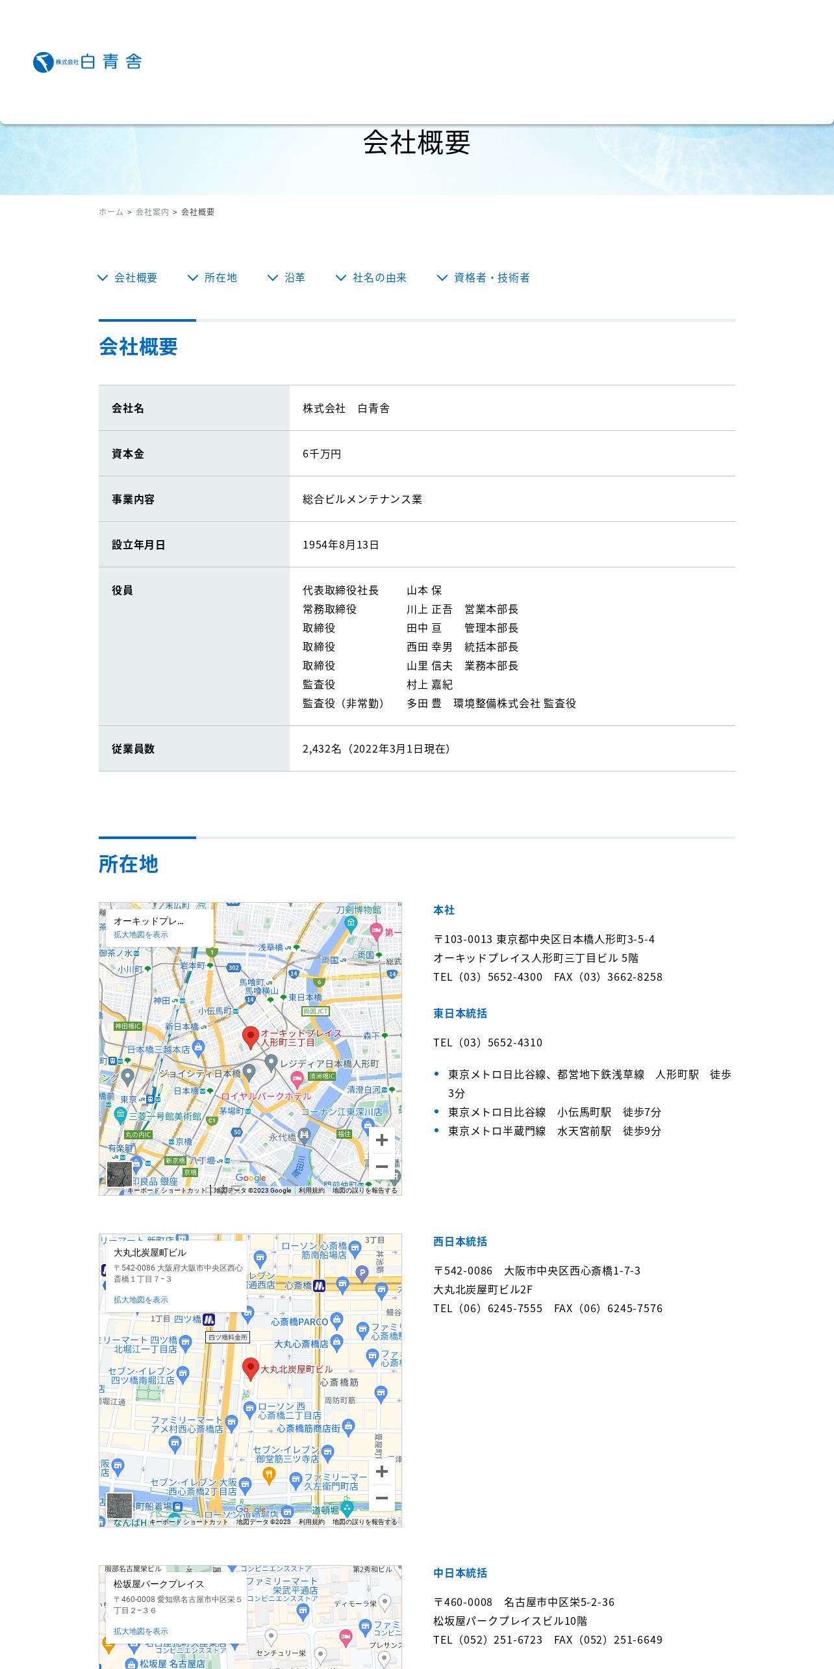Click 地図の誤りを報告する on Tokyo map
The image size is (834, 1669).
coord(364,1191)
